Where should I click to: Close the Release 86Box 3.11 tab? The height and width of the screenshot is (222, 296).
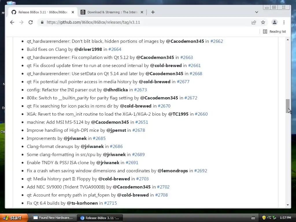[x=73, y=12]
